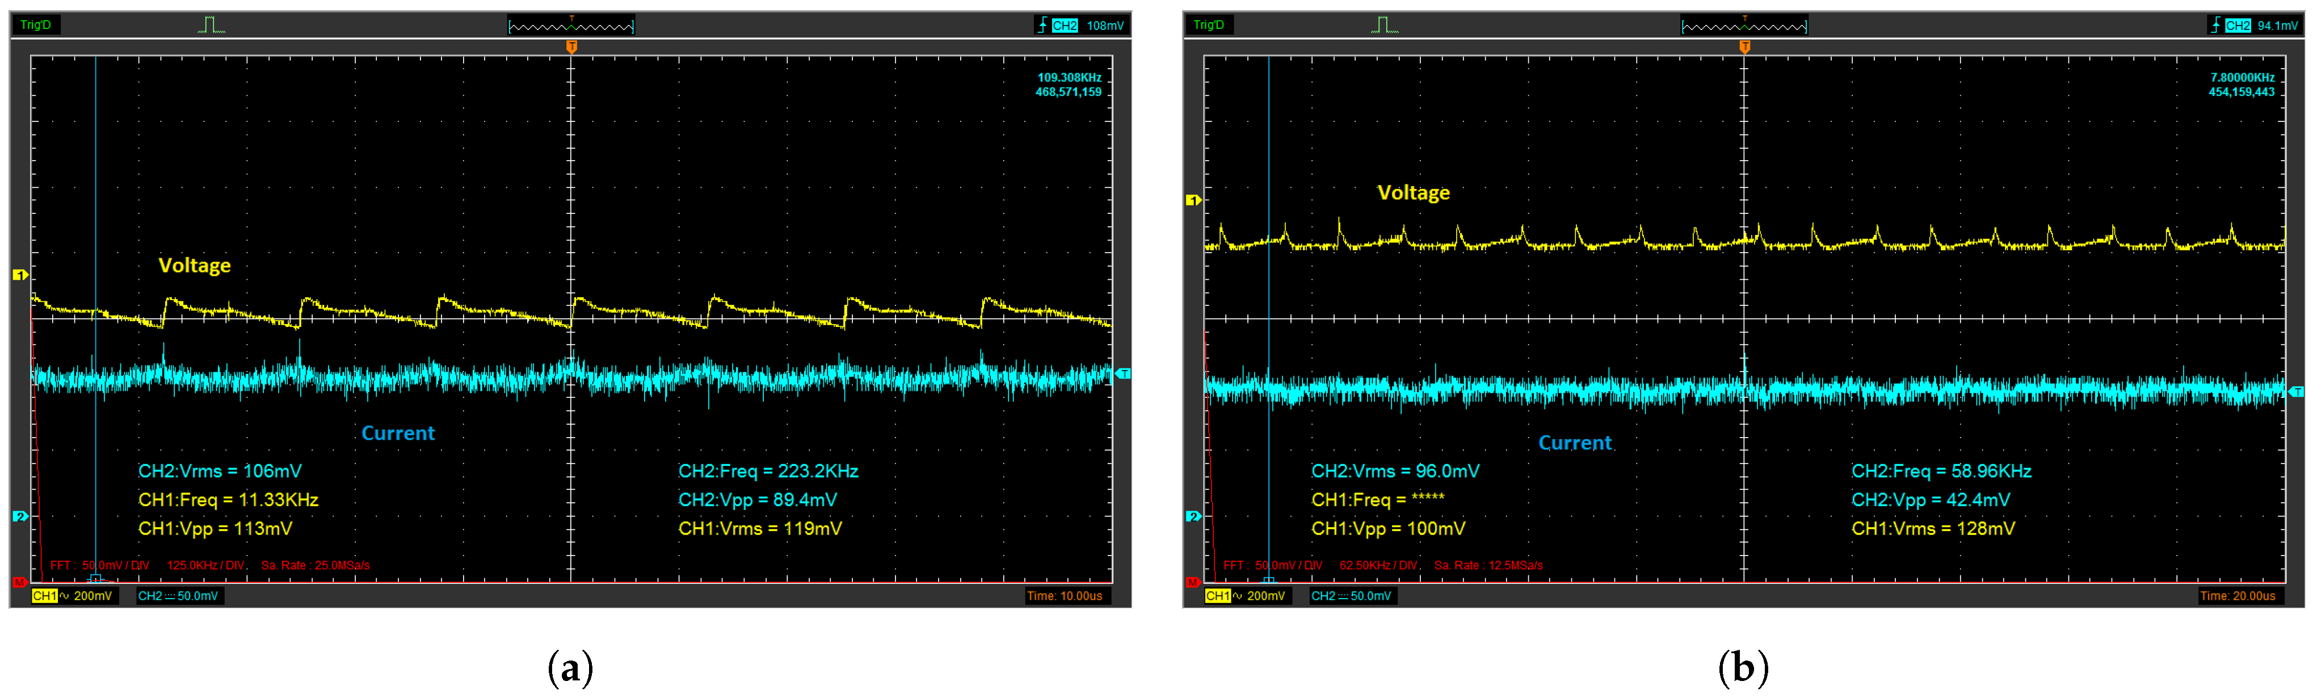Click the 7.80000KHz frequency counter readout

pyautogui.click(x=2242, y=78)
